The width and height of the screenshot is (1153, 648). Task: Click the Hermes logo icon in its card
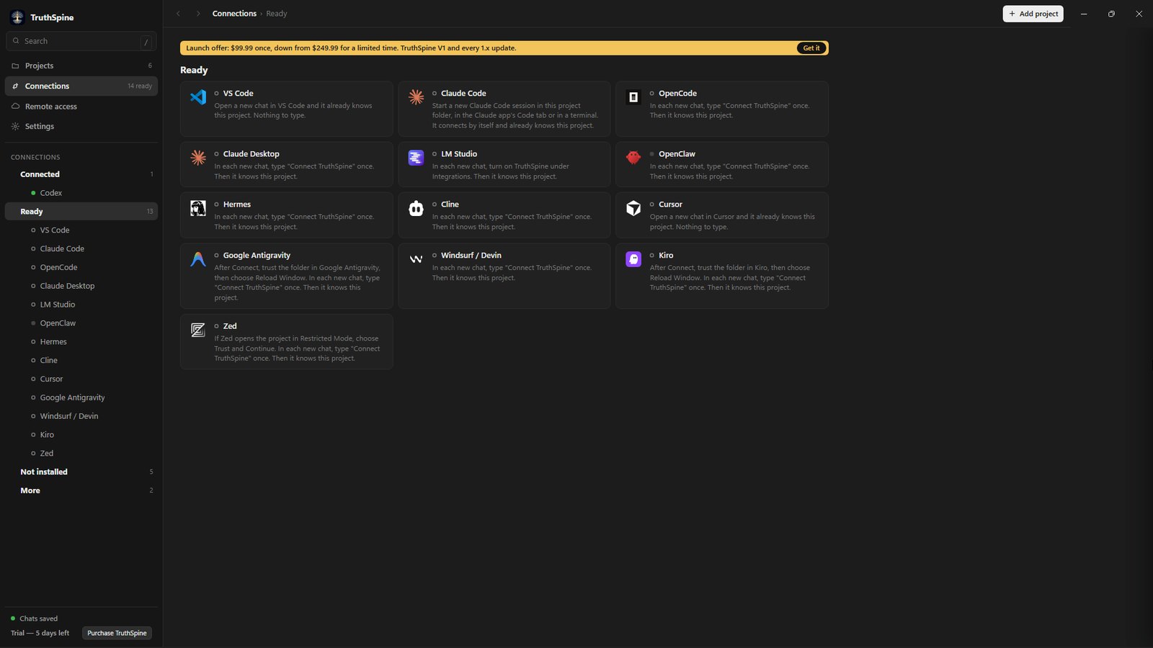click(x=198, y=208)
